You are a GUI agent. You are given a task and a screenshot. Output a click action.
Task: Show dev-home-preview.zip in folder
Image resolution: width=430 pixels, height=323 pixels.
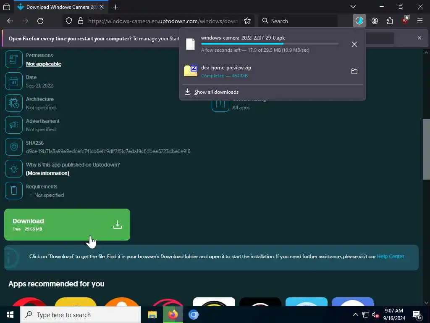click(x=354, y=71)
